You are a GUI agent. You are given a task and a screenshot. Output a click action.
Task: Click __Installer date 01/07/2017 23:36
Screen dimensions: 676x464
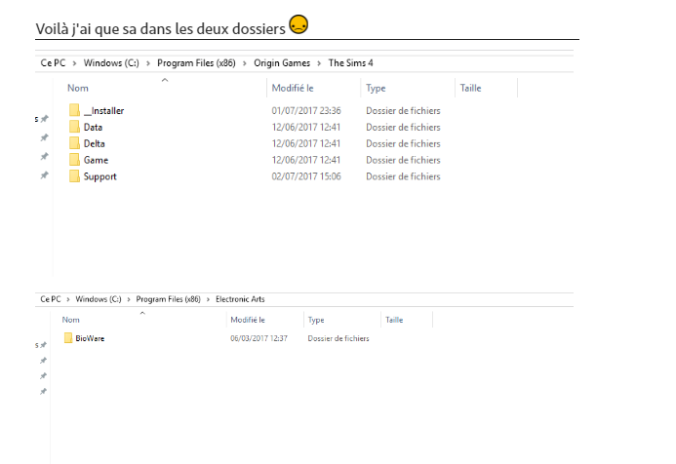(x=306, y=111)
